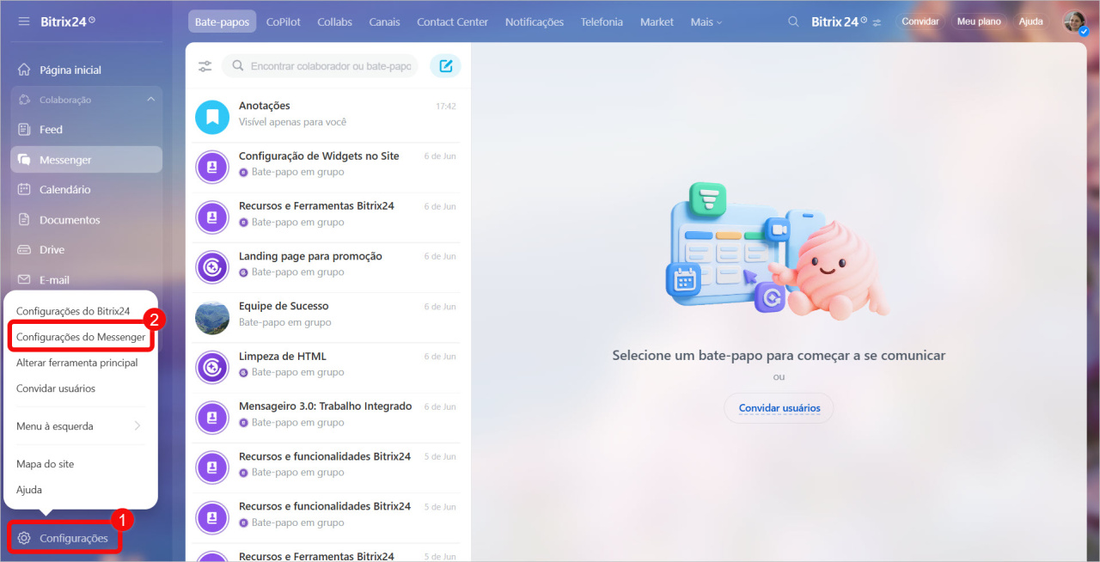
Task: Open the chat list filter icon
Action: pos(205,66)
